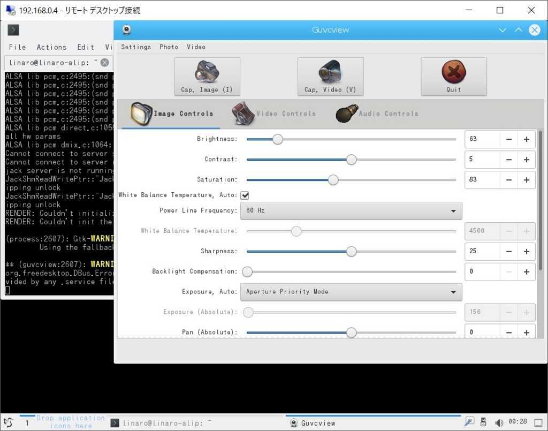Click the show desktop icon at panel end
The width and height of the screenshot is (548, 431).
click(538, 422)
